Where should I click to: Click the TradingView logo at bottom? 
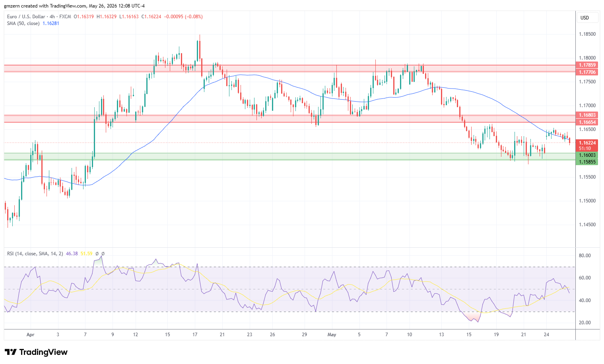pyautogui.click(x=36, y=352)
